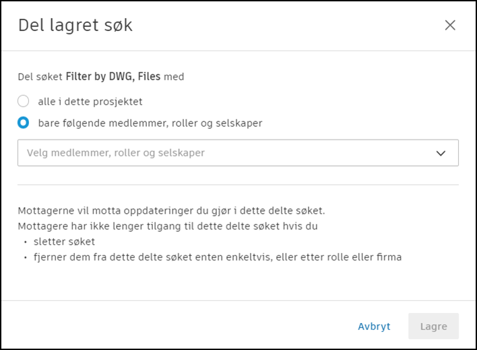Screen dimensions: 477x350
Task: Select the 'alle i dette prosjektet' radio button
Action: pyautogui.click(x=24, y=102)
